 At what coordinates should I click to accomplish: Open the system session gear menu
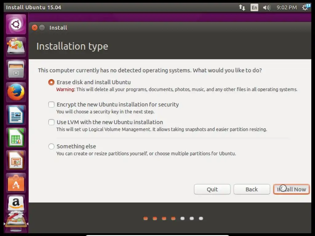pos(306,7)
